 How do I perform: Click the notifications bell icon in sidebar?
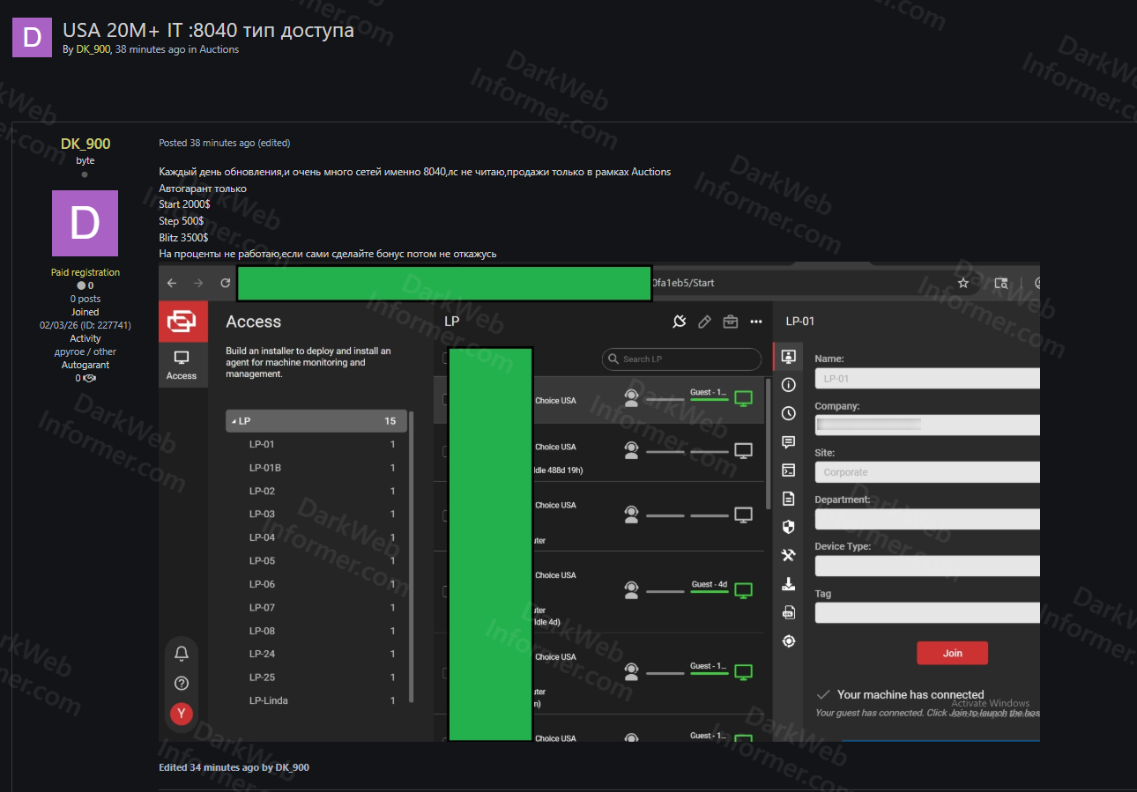click(x=182, y=653)
